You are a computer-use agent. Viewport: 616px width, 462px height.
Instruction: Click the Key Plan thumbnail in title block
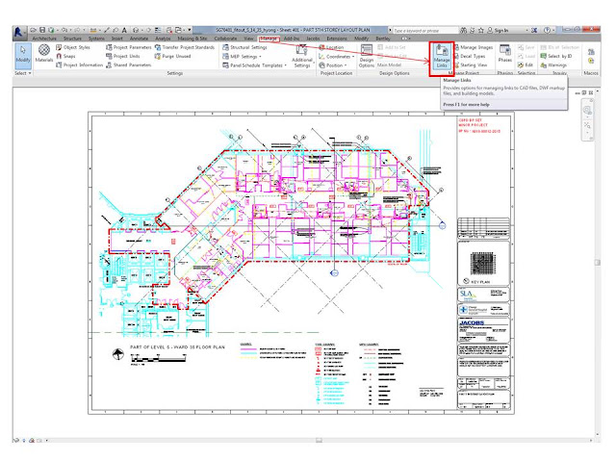click(483, 263)
